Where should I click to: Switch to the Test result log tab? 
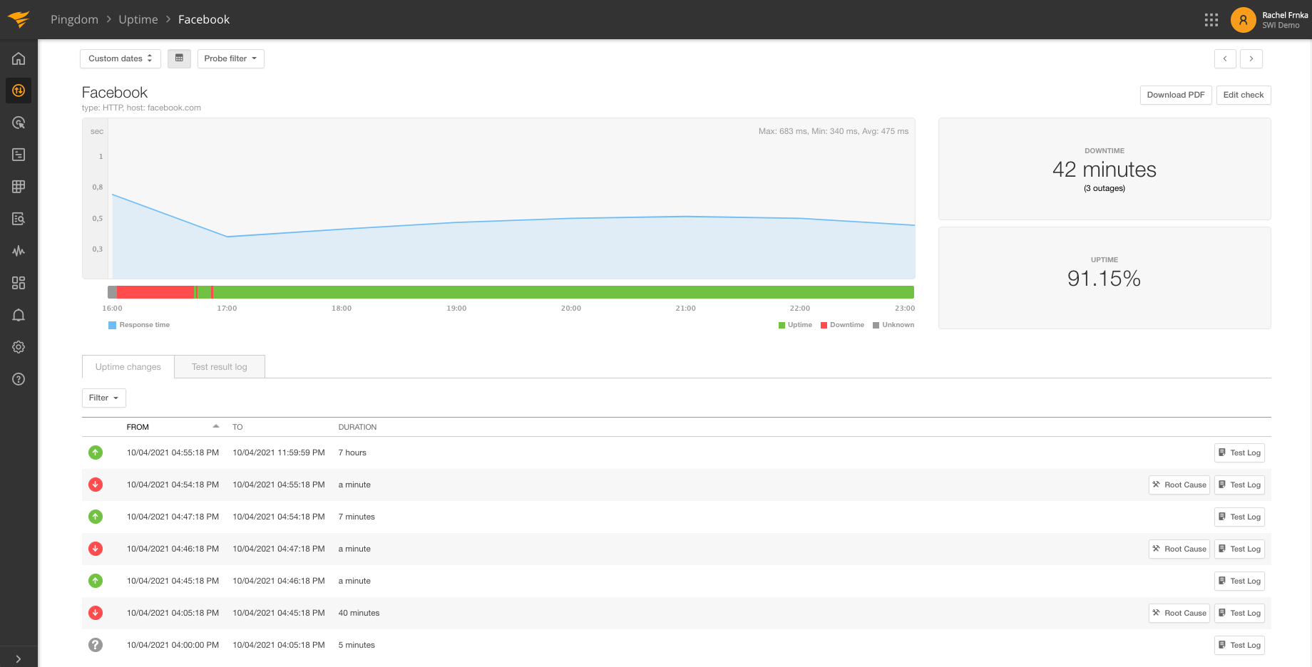click(x=220, y=367)
